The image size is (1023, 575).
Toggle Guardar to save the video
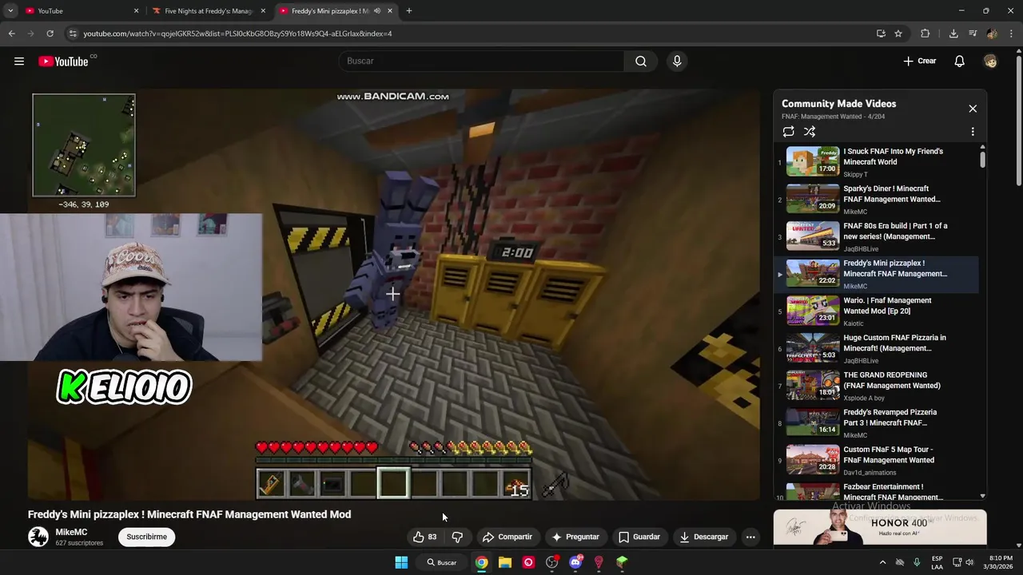(x=639, y=537)
